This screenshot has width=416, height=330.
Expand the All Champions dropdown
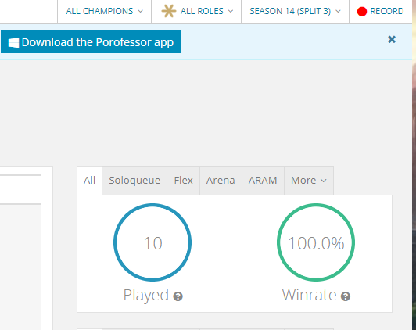click(x=104, y=11)
